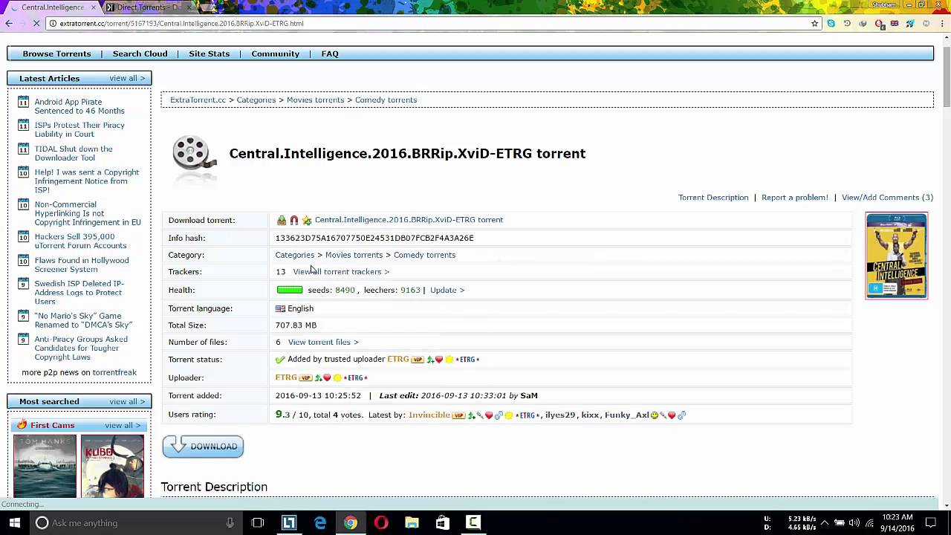Open Tom Hanks First Cams thumbnail

tap(45, 466)
